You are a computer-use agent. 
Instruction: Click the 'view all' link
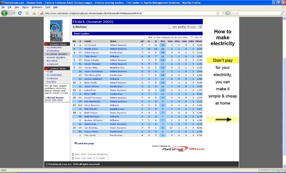(198, 37)
